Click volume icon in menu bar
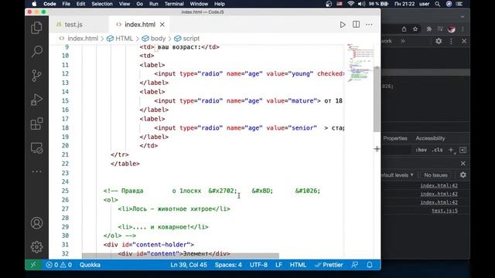The height and width of the screenshot is (278, 495). click(362, 4)
